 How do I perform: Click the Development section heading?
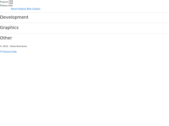[x=14, y=17]
